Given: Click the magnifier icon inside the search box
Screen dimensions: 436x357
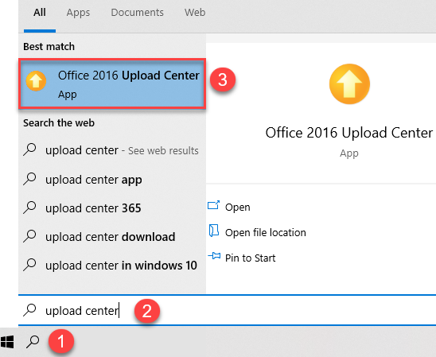Looking at the screenshot, I should [29, 310].
